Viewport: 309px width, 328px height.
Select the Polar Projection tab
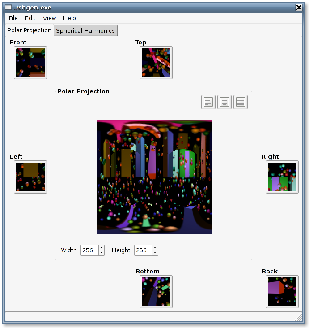(30, 30)
